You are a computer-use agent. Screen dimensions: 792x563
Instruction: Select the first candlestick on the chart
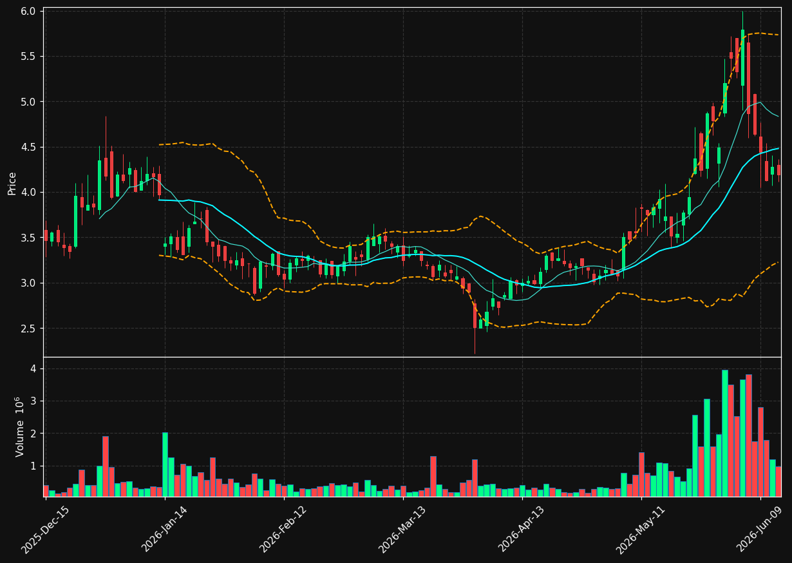click(46, 238)
